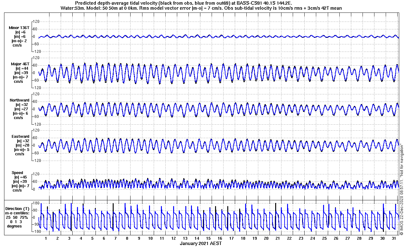Select the 'Minor 136T' panel label
The height and width of the screenshot is (250, 407).
pos(19,28)
